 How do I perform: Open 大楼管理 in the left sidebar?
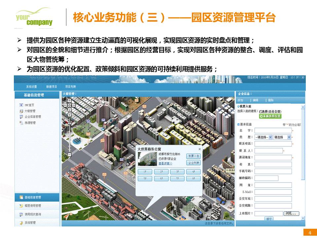click(30, 111)
